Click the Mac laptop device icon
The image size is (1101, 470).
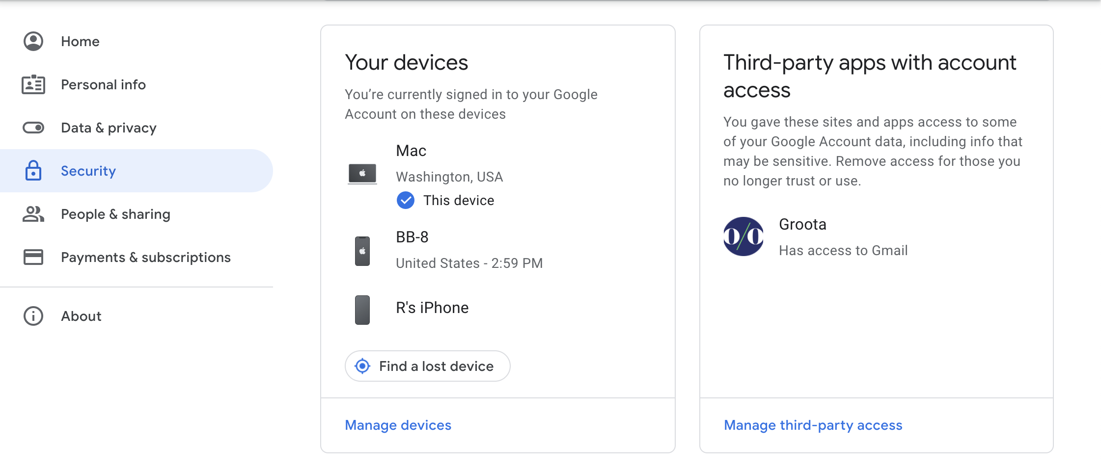(362, 174)
